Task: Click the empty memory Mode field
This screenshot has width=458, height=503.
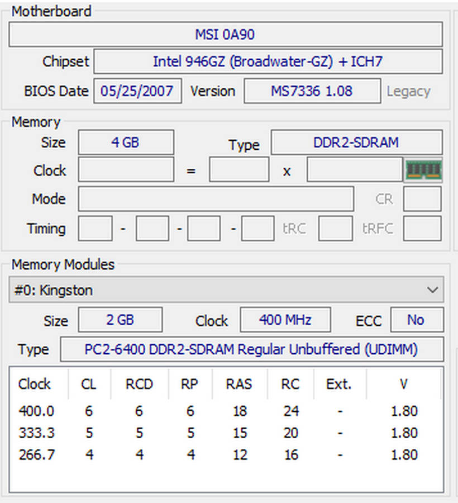Action: (216, 199)
